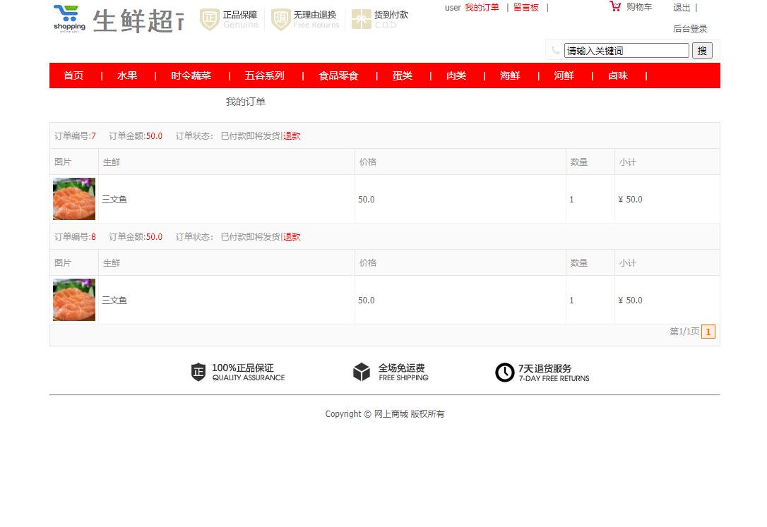Click the 7天退货服务 clock icon

(505, 372)
